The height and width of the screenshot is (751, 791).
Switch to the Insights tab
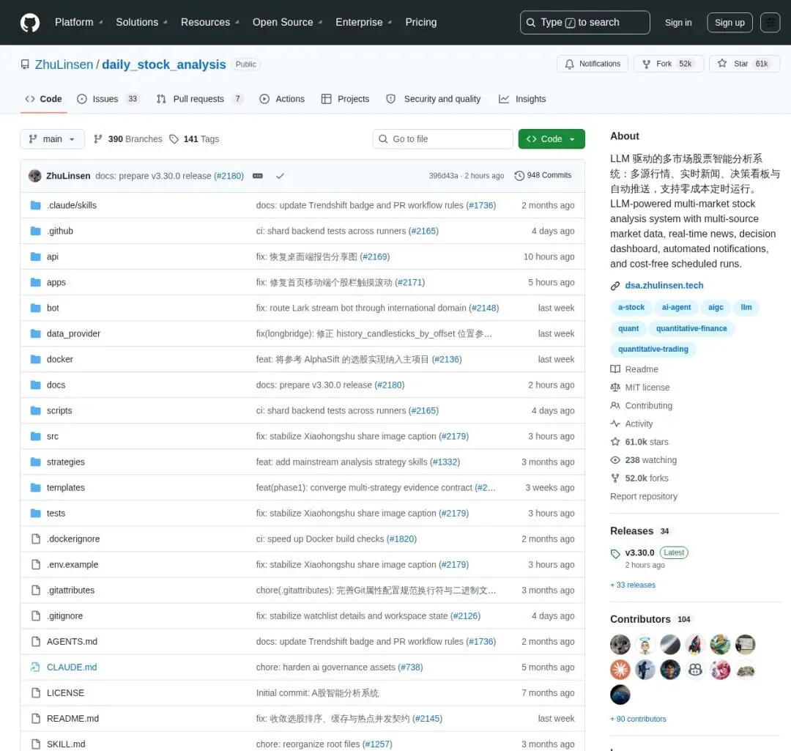point(522,99)
